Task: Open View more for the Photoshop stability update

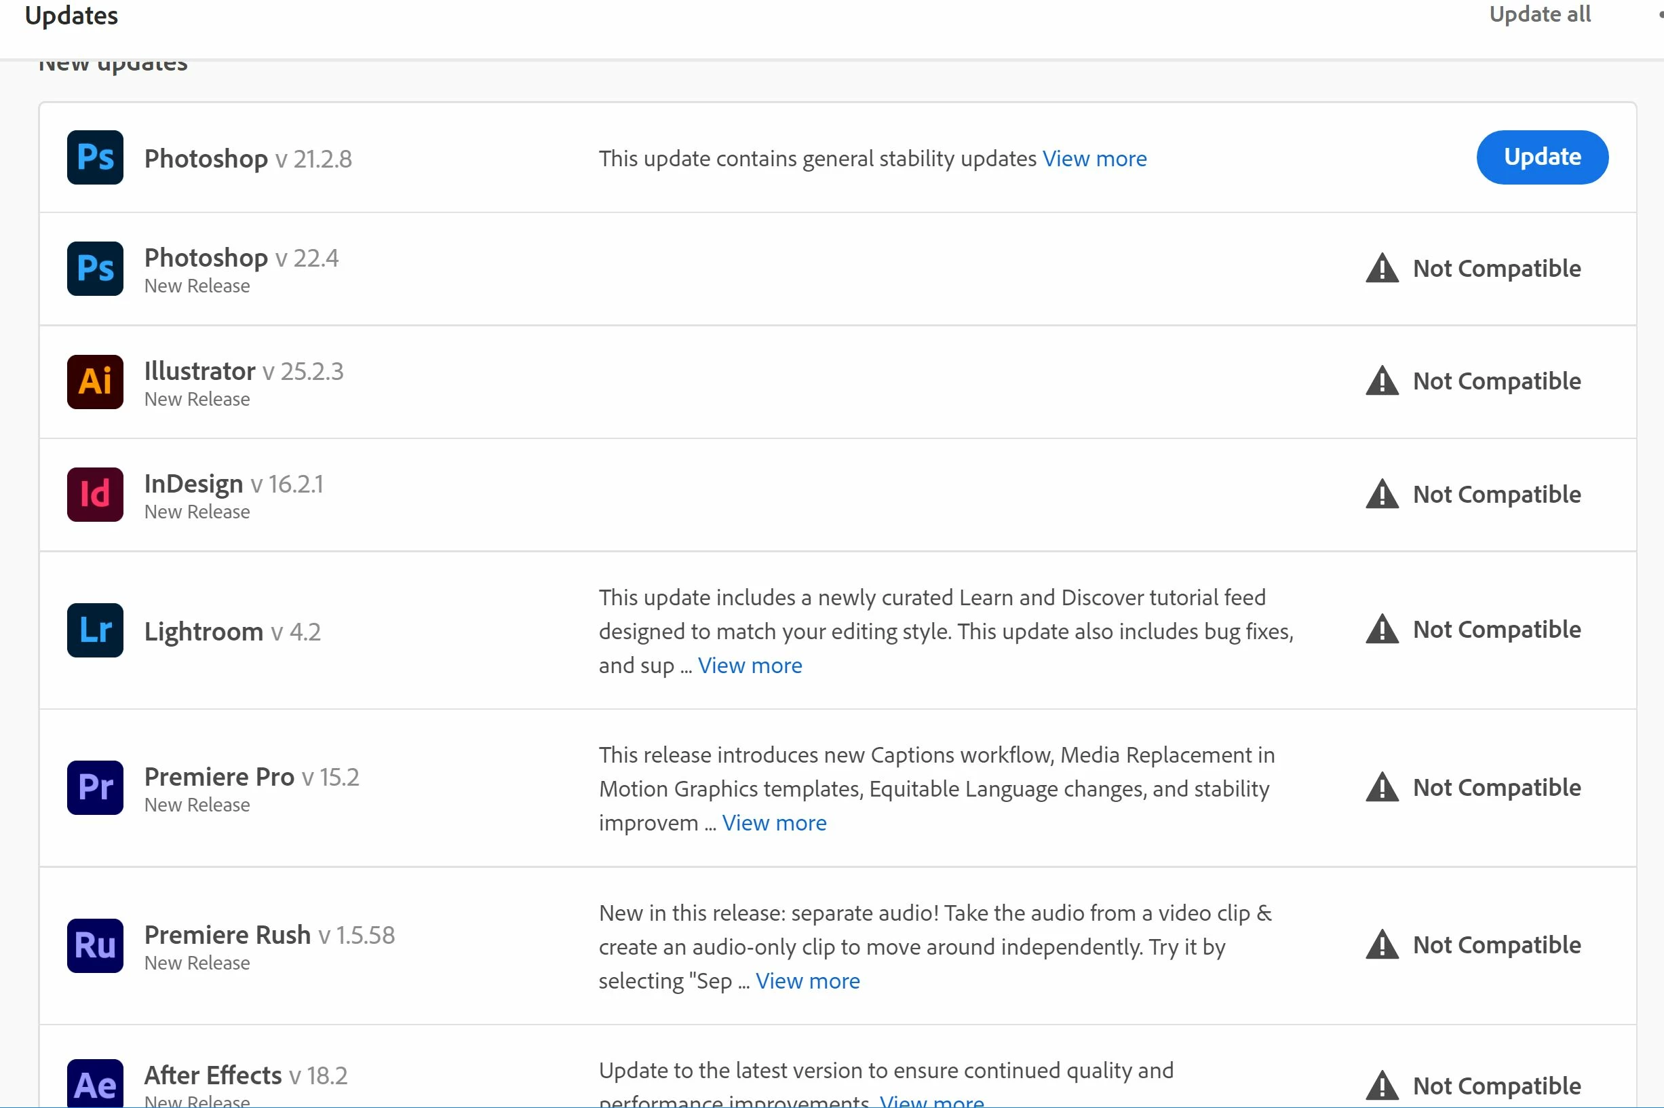Action: 1094,159
